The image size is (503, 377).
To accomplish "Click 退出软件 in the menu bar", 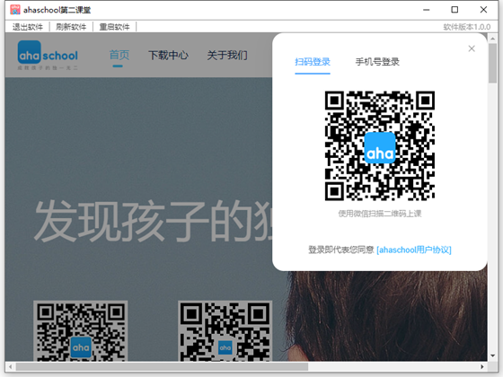I will pyautogui.click(x=28, y=27).
